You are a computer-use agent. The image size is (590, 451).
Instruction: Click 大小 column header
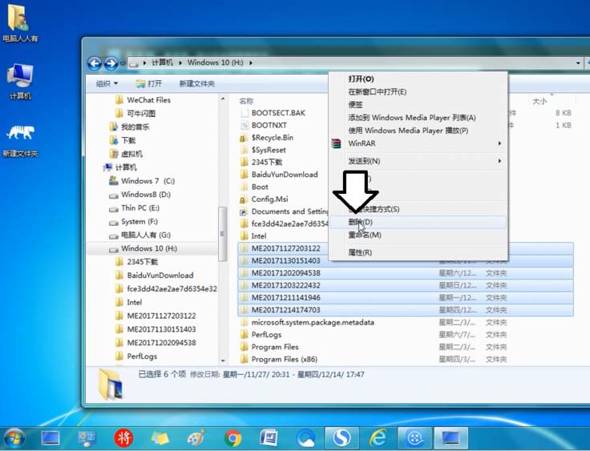point(539,101)
